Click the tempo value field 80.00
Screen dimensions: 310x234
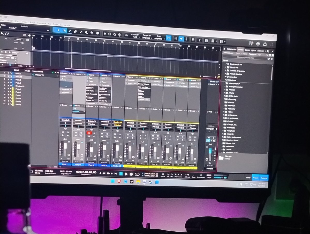[x=19, y=39]
